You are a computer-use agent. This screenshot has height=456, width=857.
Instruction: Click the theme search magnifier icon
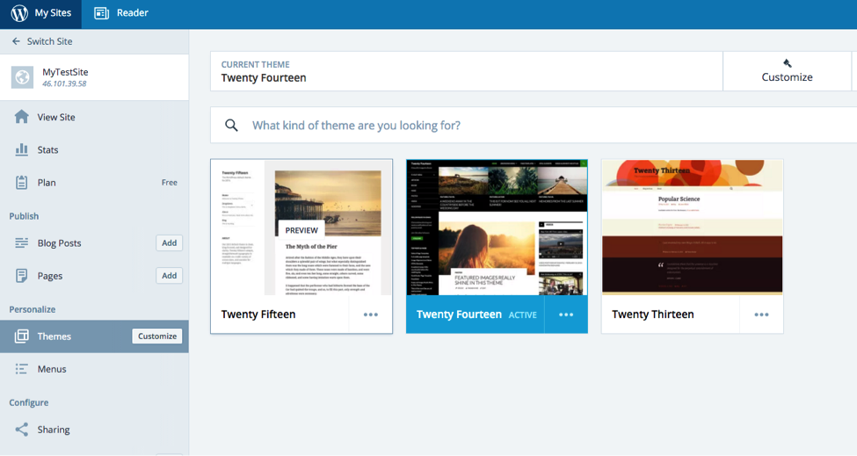tap(232, 126)
